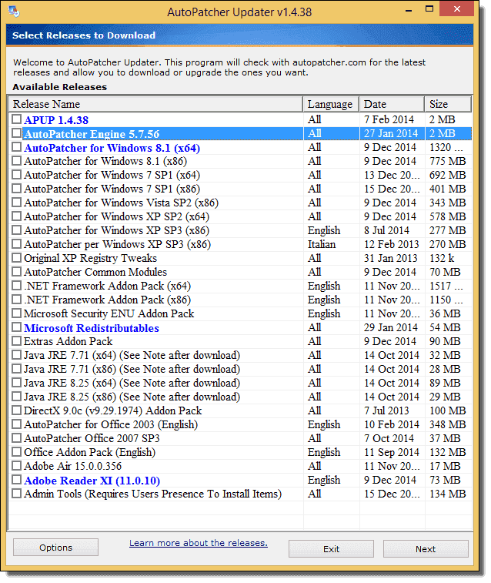491x583 pixels.
Task: Enable Java JRE 7.71 (x64) checkbox
Action: point(16,355)
